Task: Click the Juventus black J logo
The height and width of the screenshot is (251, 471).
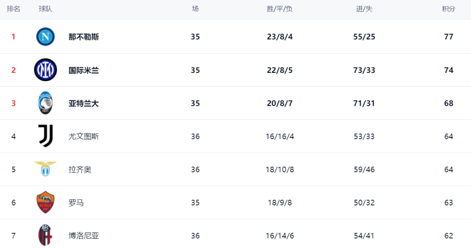Action: (45, 136)
